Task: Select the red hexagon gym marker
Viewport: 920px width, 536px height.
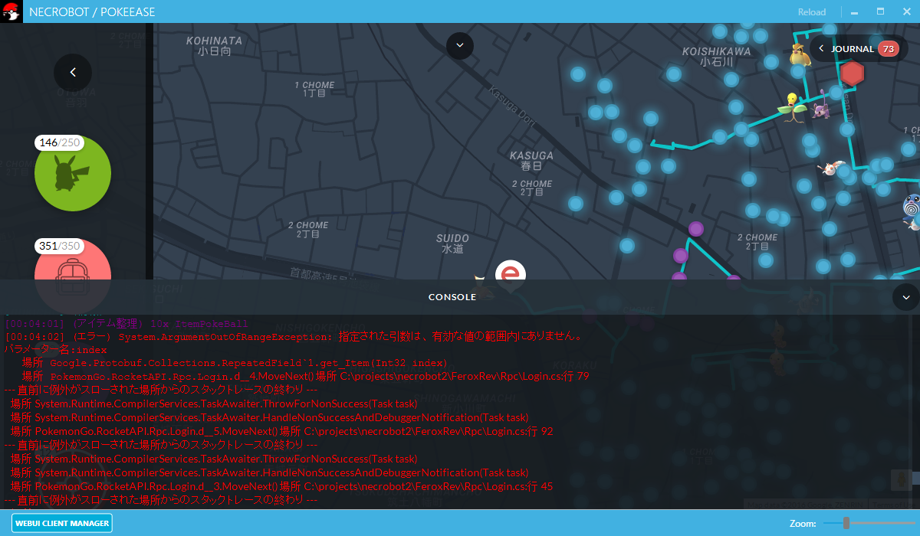Action: click(x=852, y=74)
